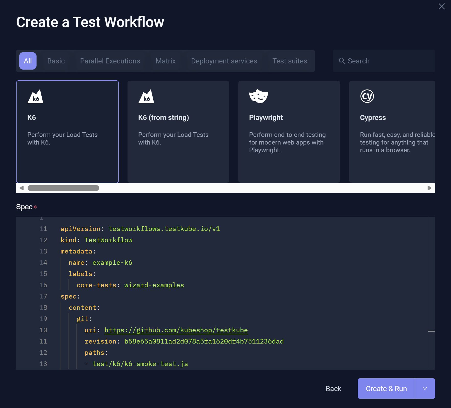Open the Parallel Executions tab
Image resolution: width=451 pixels, height=408 pixels.
click(110, 61)
